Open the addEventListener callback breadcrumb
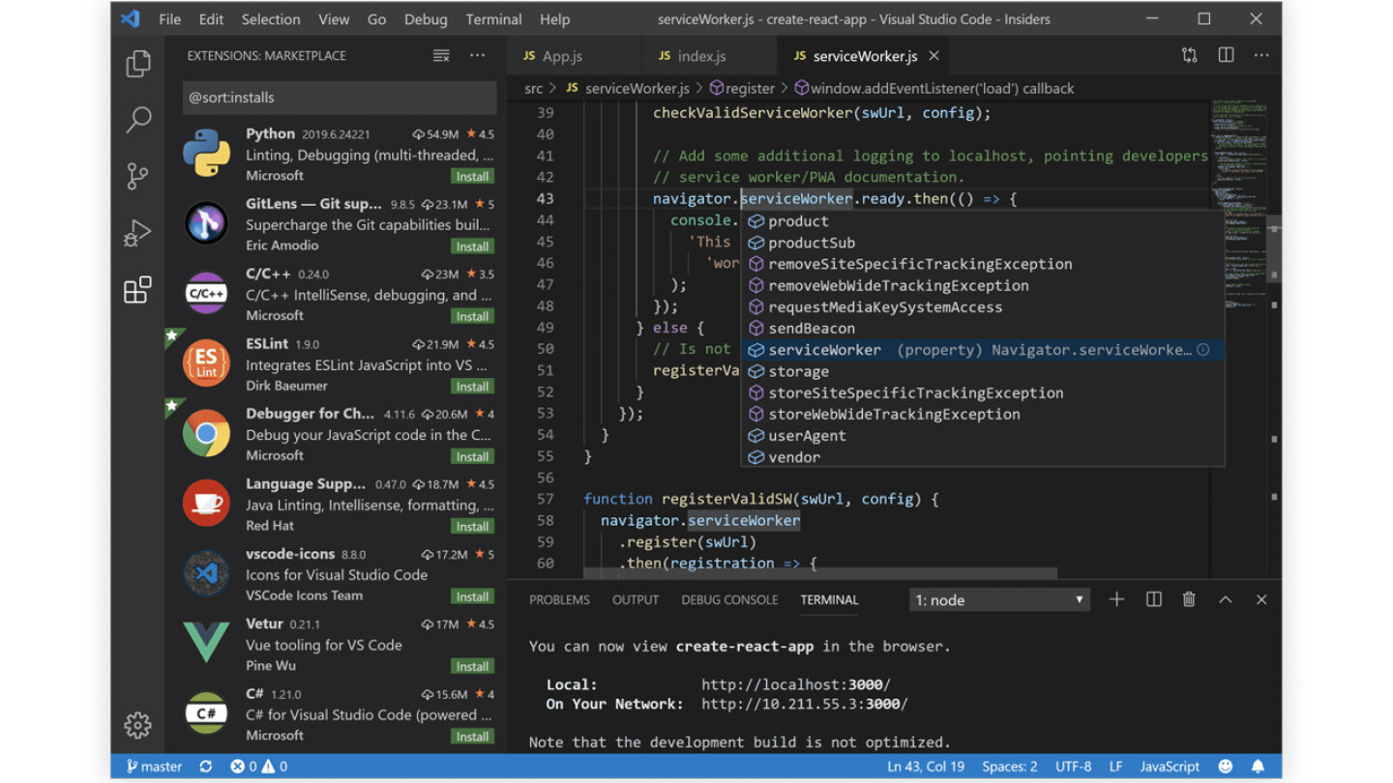 coord(934,88)
